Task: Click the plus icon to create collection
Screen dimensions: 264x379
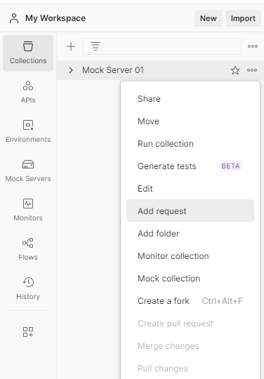Action: (x=71, y=46)
